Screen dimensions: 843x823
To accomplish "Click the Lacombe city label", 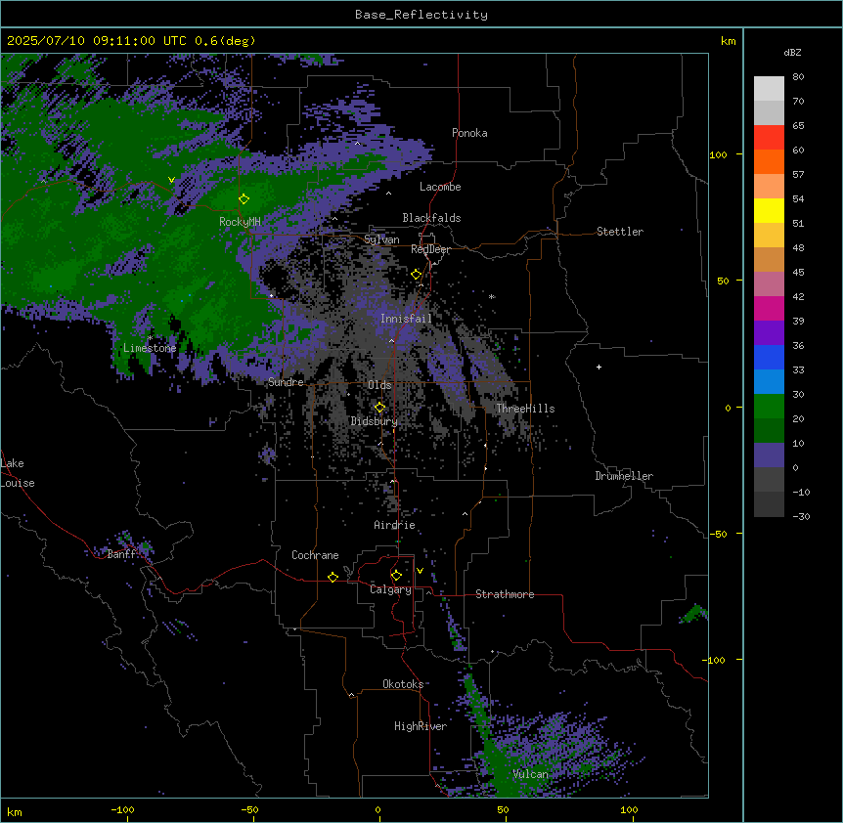I will [x=440, y=187].
